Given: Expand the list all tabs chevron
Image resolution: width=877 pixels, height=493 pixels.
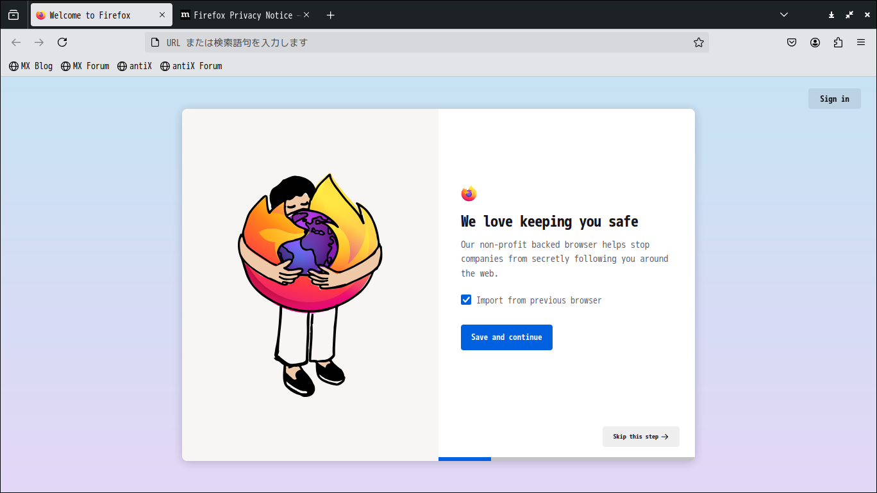Looking at the screenshot, I should [x=784, y=15].
